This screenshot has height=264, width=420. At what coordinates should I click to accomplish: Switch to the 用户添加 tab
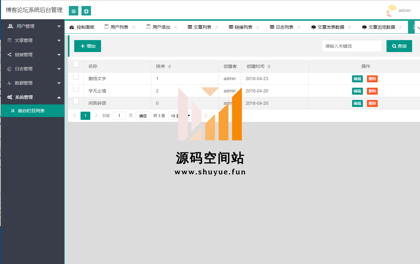[161, 27]
